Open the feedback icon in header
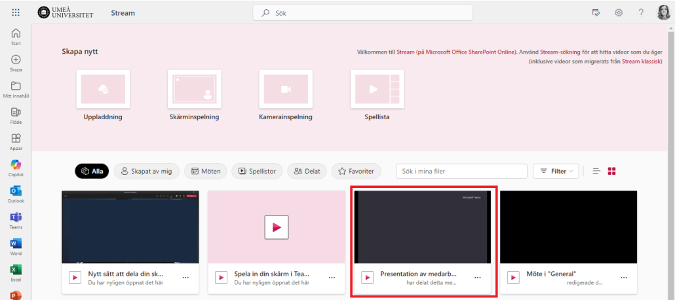The width and height of the screenshot is (675, 300). 596,13
